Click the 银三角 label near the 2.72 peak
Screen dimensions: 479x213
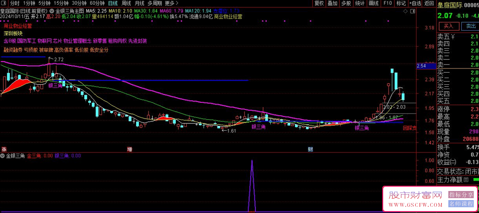55,86
